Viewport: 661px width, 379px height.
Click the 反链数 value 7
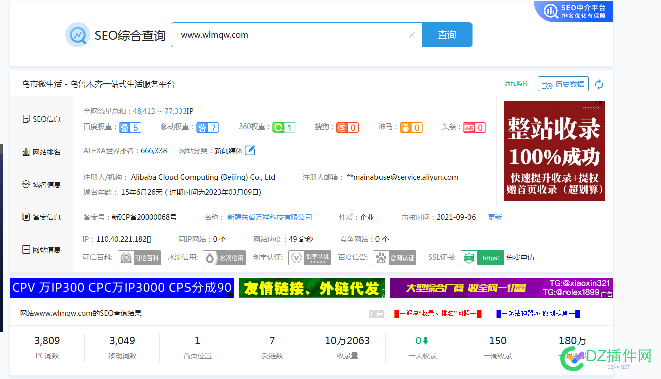272,341
